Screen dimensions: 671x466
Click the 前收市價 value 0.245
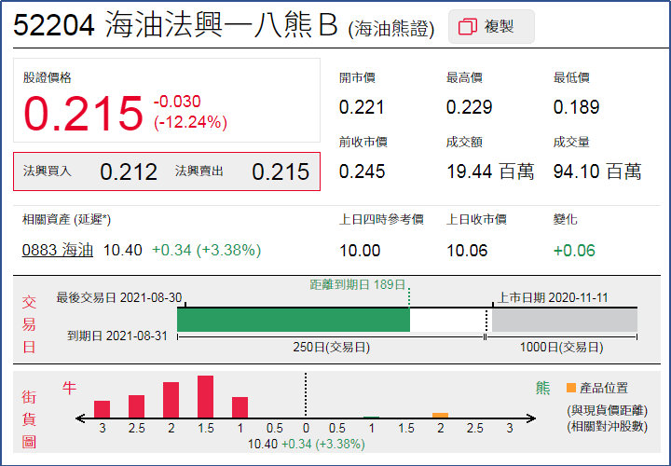coord(362,171)
